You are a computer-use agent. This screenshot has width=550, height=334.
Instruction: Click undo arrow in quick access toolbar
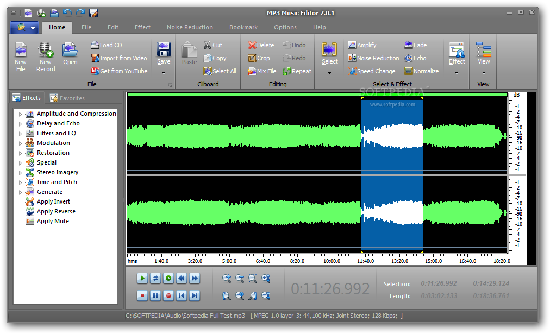click(x=67, y=12)
